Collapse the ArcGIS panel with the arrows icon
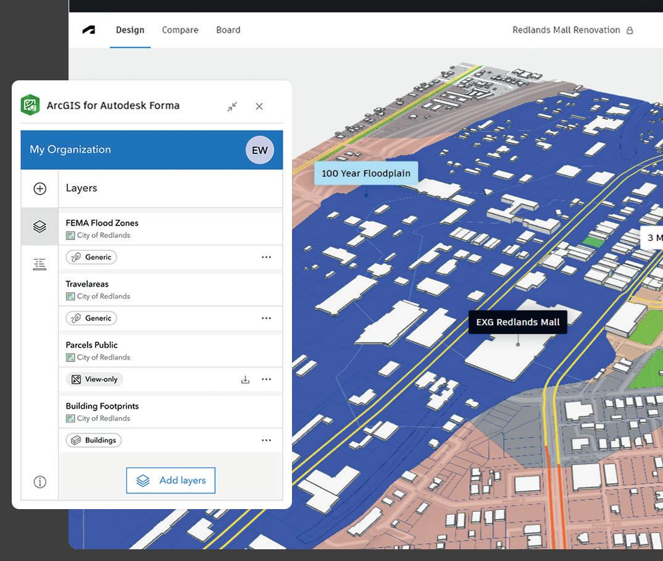Image resolution: width=663 pixels, height=561 pixels. tap(232, 107)
